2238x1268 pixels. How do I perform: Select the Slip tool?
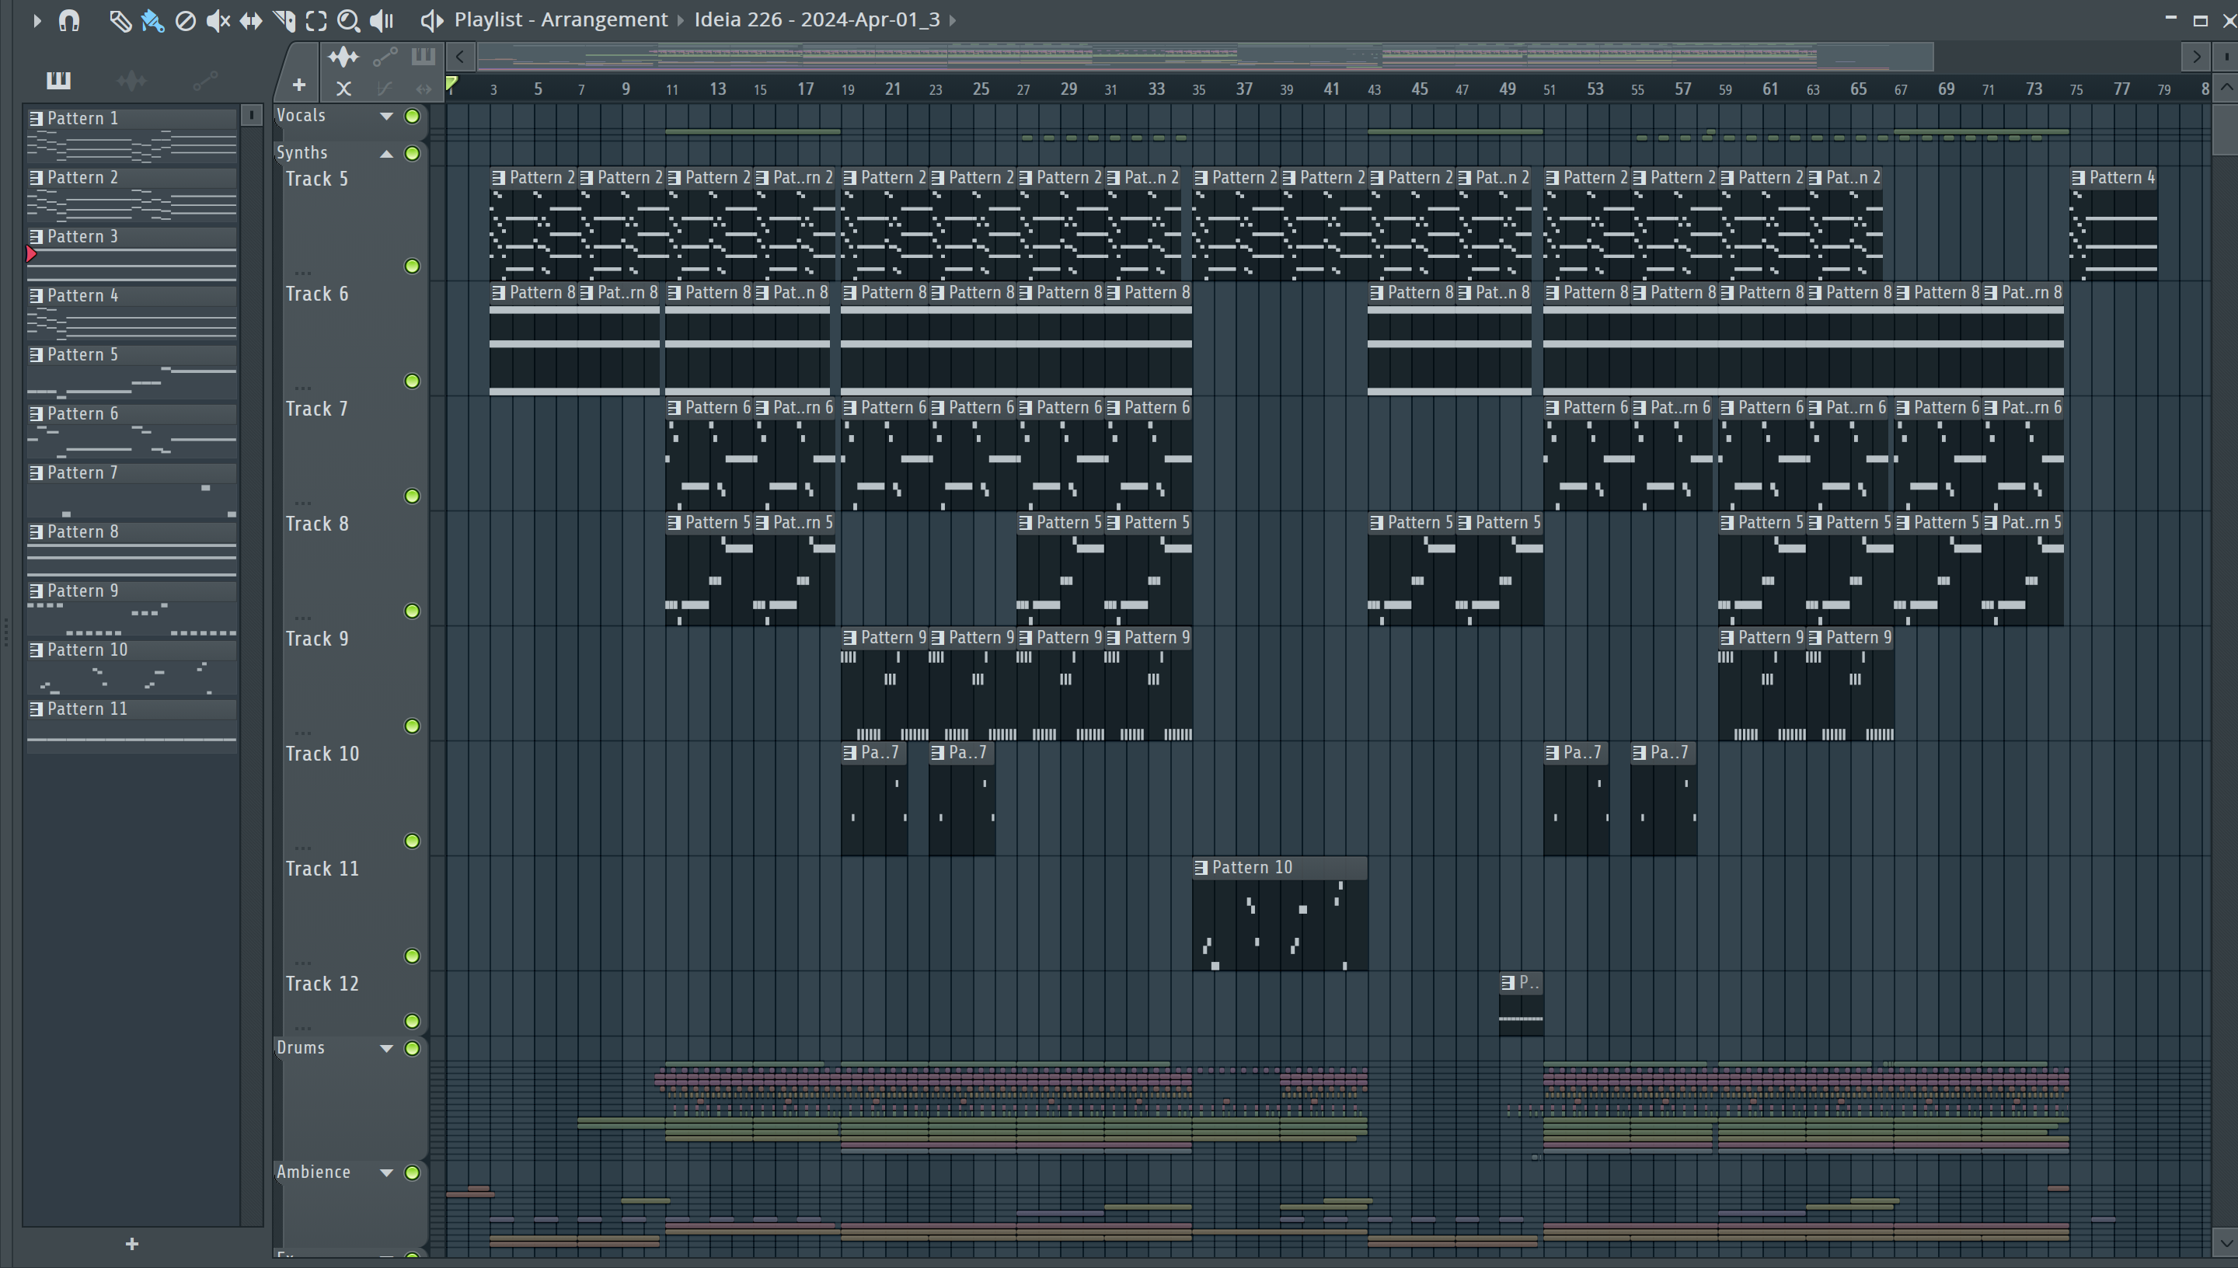tap(251, 20)
